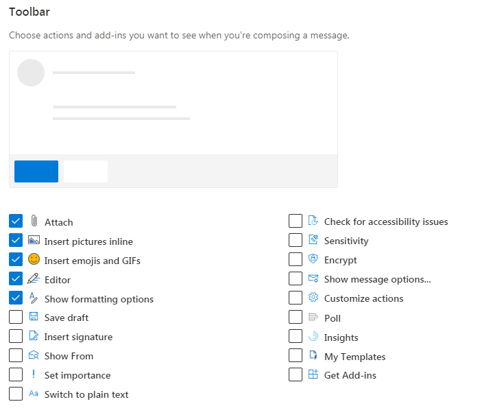Viewport: 493px width, 417px height.
Task: Click the Insights icon
Action: (x=313, y=336)
